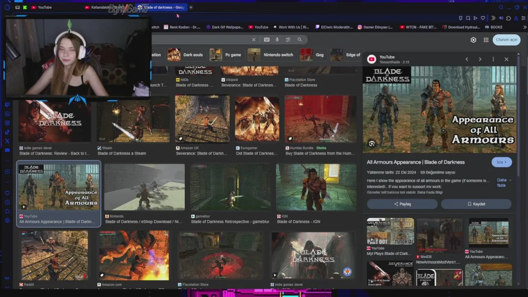Image resolution: width=528 pixels, height=297 pixels.
Task: Open sidebar settings gear icon
Action: (7, 221)
